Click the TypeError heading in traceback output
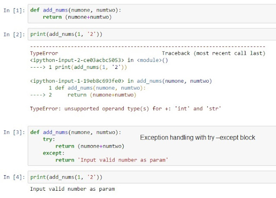Screen dimensions: 276x198 point(44,53)
